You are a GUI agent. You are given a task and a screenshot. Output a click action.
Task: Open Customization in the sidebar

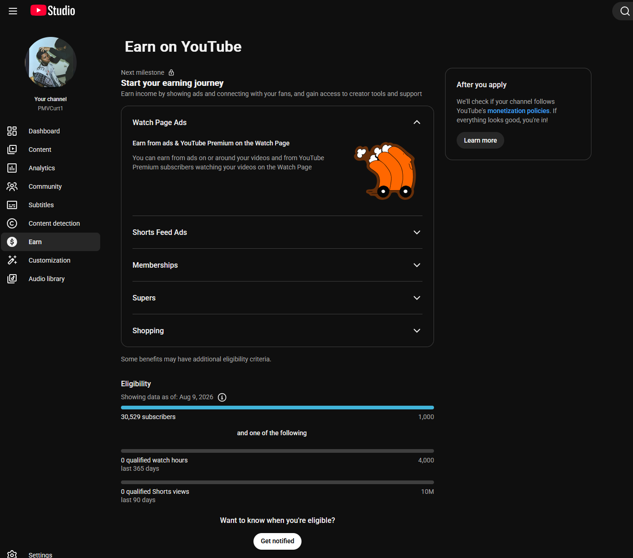click(x=51, y=260)
